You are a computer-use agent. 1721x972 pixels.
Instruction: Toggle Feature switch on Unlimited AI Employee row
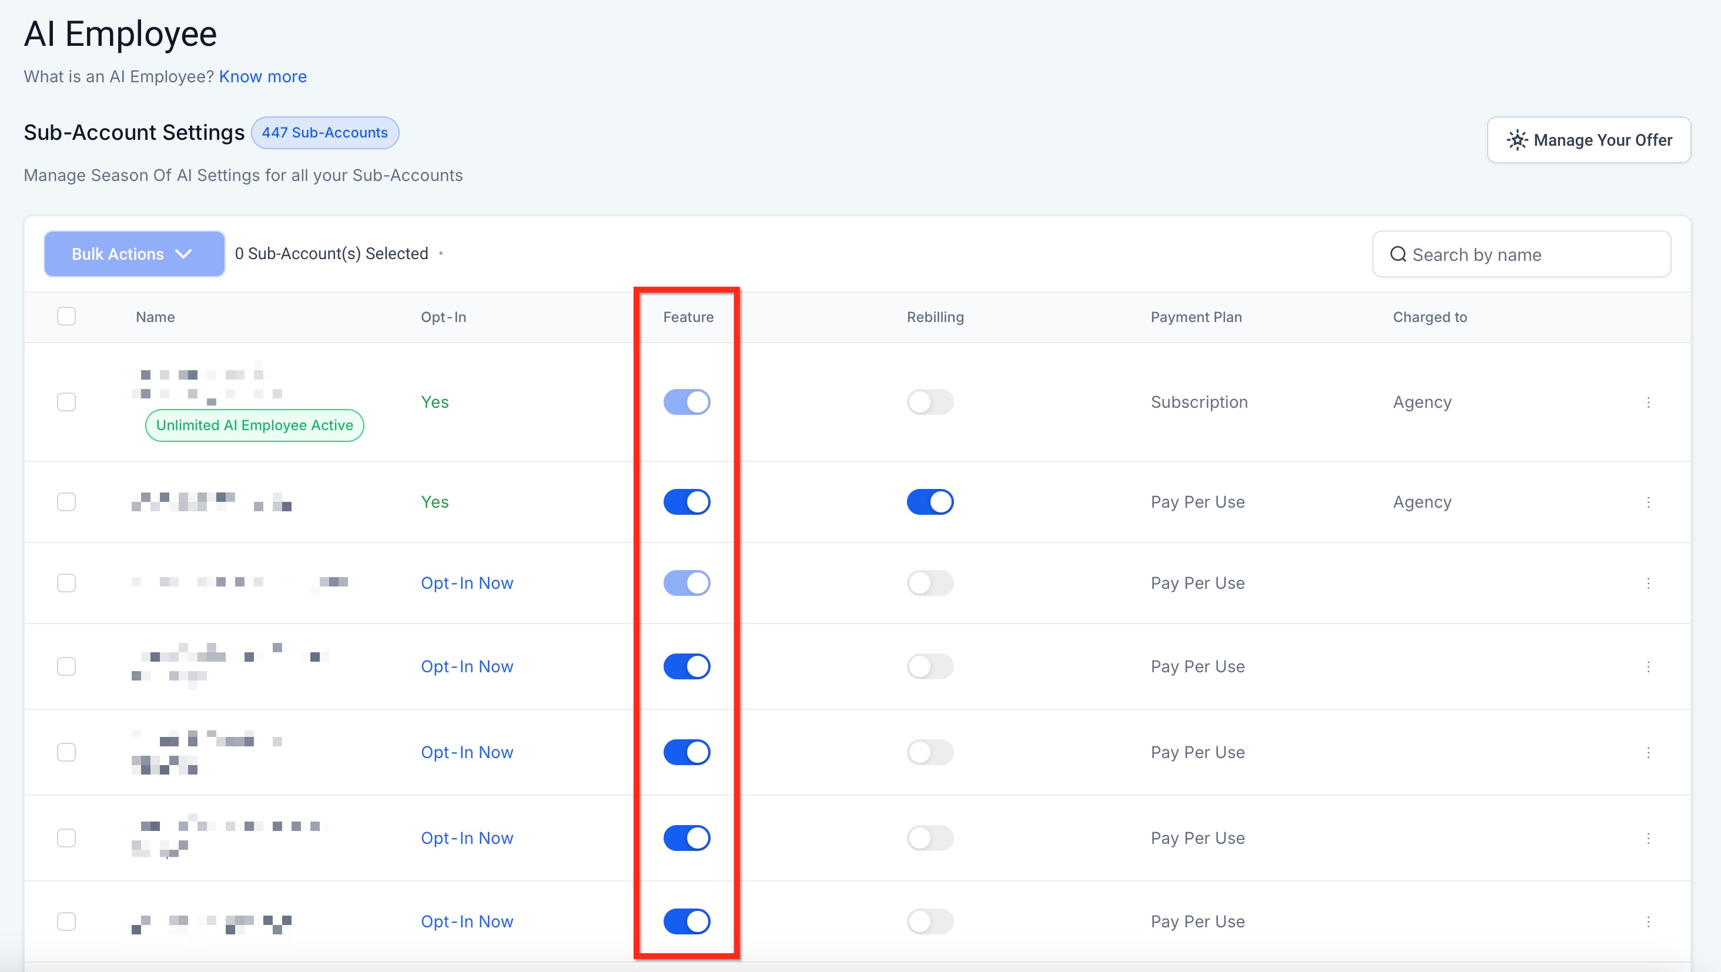[686, 402]
